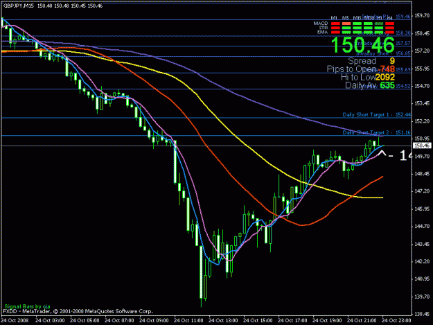Click the Spread value 9

392,61
